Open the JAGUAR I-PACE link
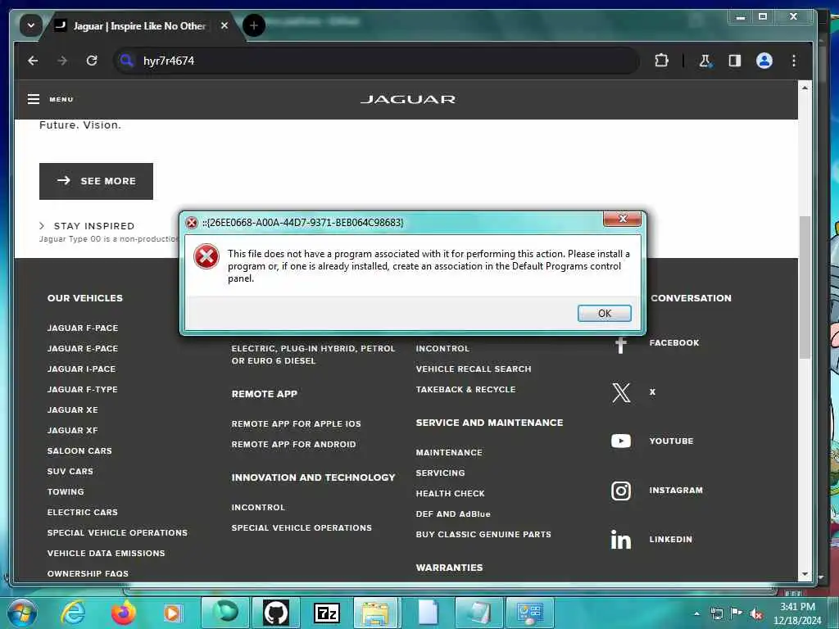The height and width of the screenshot is (629, 839). (81, 369)
